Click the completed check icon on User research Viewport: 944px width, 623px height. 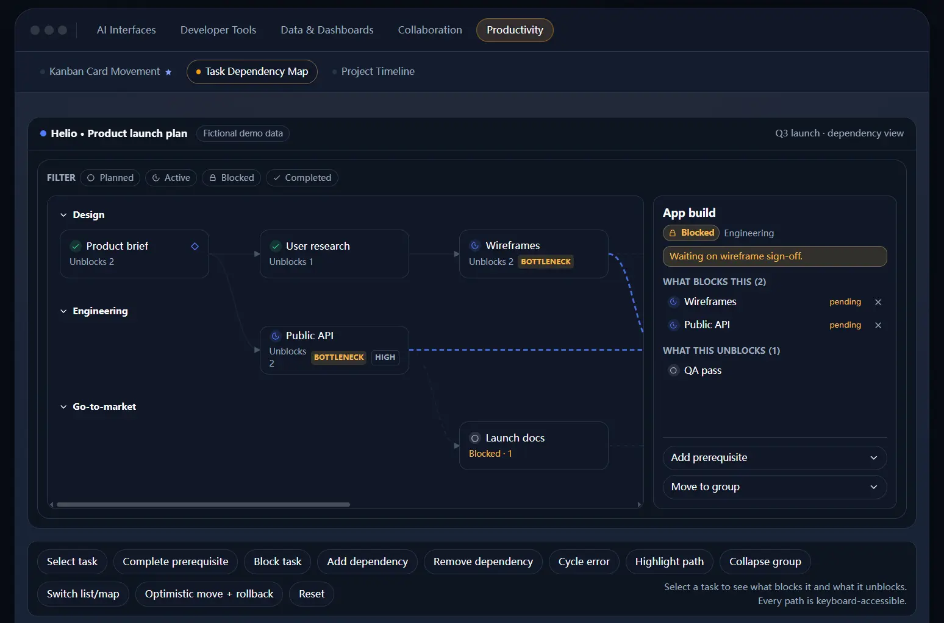275,246
